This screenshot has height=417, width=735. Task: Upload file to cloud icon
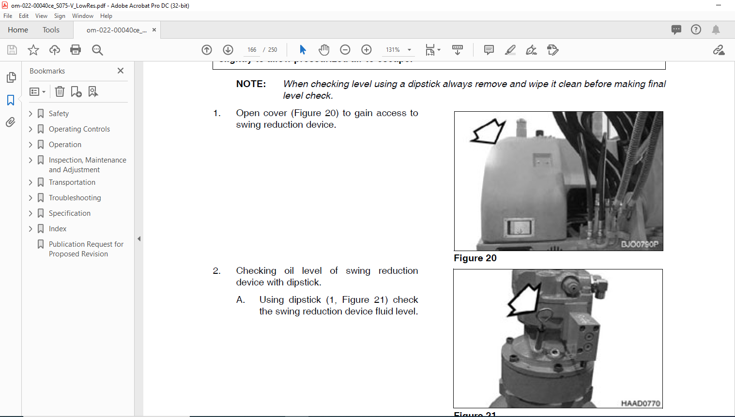click(x=55, y=50)
